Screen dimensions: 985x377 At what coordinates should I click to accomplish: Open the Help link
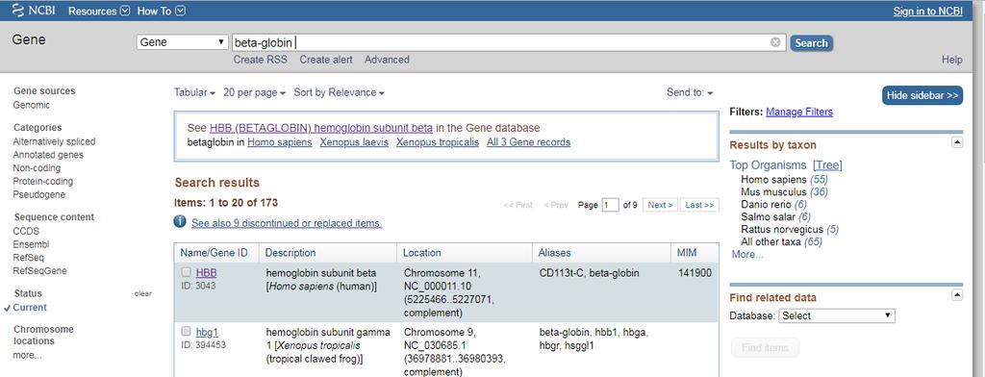(x=951, y=60)
